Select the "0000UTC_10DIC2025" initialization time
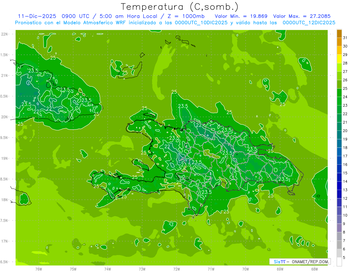353x273 pixels. point(201,23)
